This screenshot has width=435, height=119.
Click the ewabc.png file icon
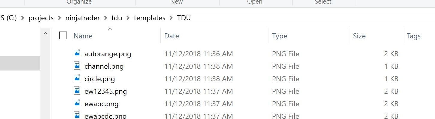tap(77, 104)
